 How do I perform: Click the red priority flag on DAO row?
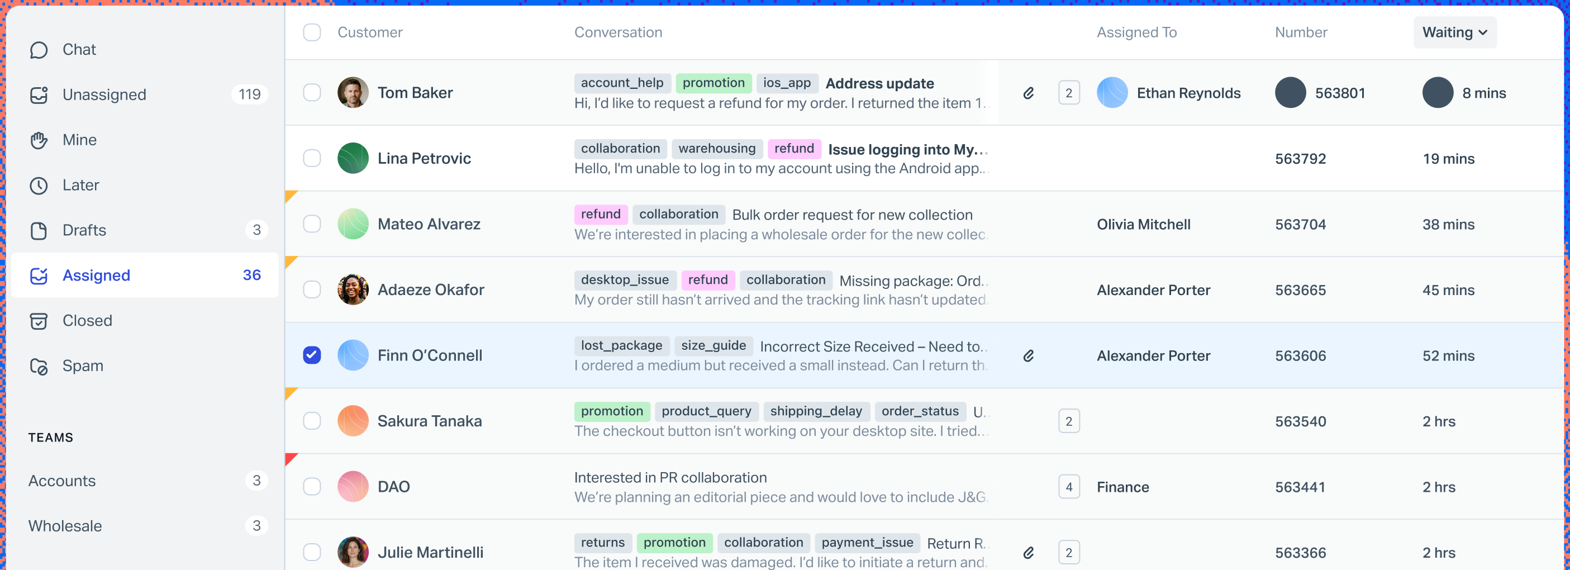pos(291,459)
